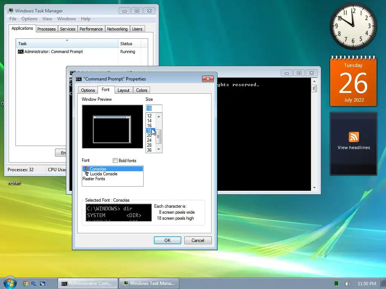
Task: Click the Task Manager tray icon
Action: click(x=337, y=284)
